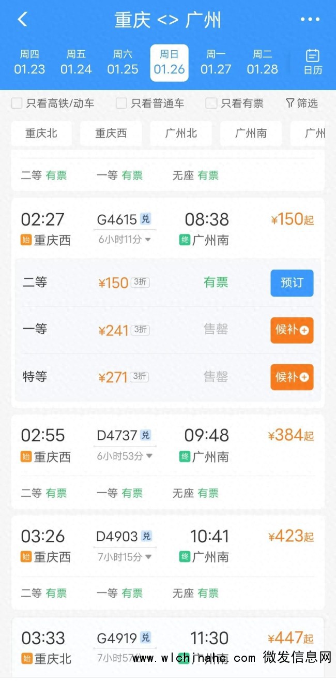The height and width of the screenshot is (681, 336).
Task: Enable the 只看高铁/动车 filter checkbox
Action: click(17, 103)
